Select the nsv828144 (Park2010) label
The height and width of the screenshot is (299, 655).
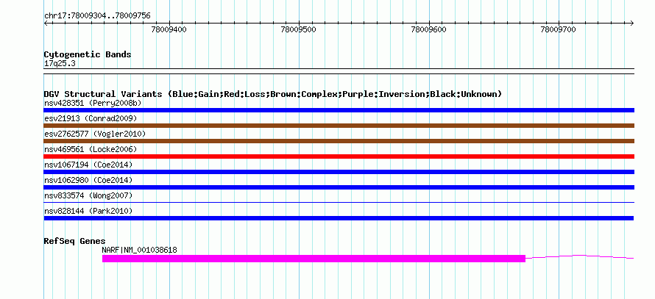[x=88, y=211]
